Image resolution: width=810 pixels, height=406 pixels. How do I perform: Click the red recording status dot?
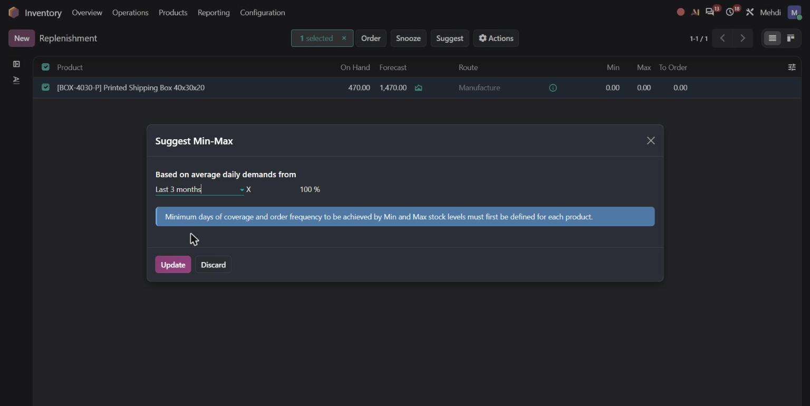click(x=681, y=12)
